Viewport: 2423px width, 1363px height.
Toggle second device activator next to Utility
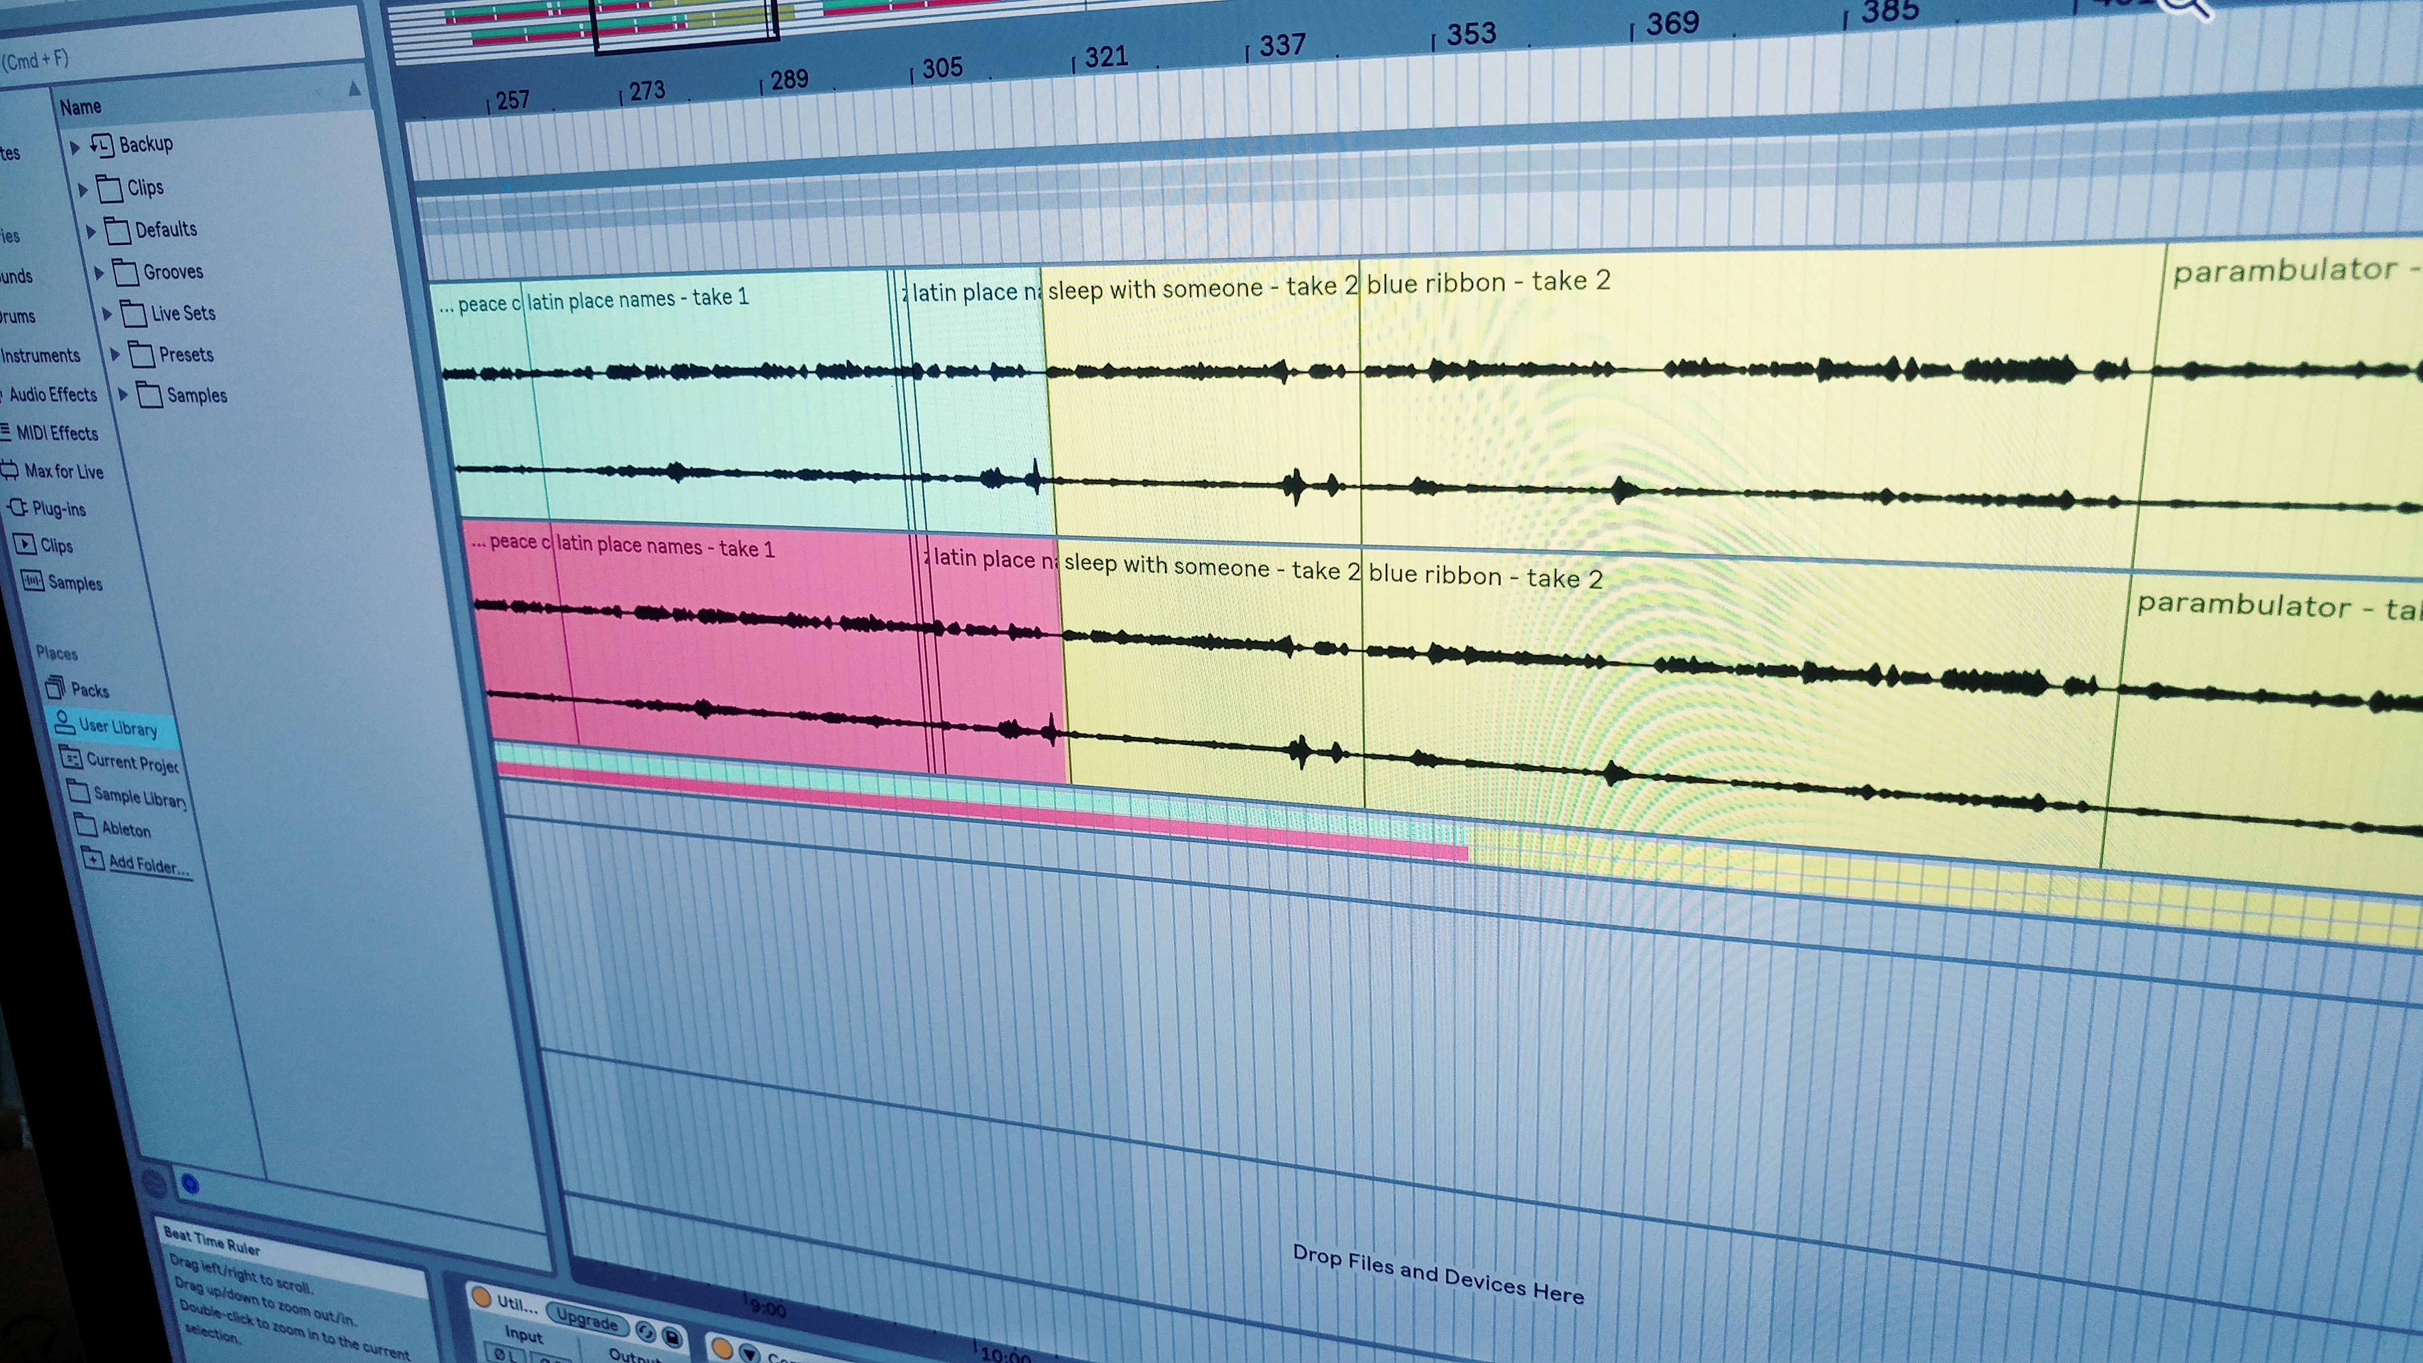point(722,1348)
